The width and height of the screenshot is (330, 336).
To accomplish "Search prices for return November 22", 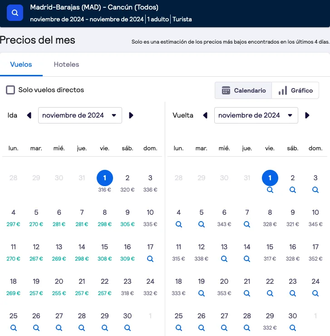I will (x=270, y=293).
